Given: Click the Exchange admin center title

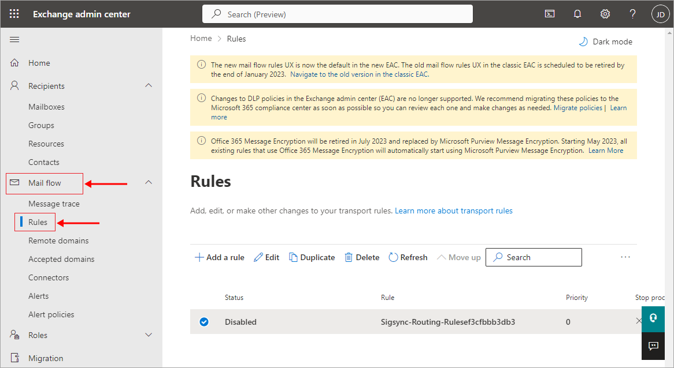Looking at the screenshot, I should (x=82, y=14).
